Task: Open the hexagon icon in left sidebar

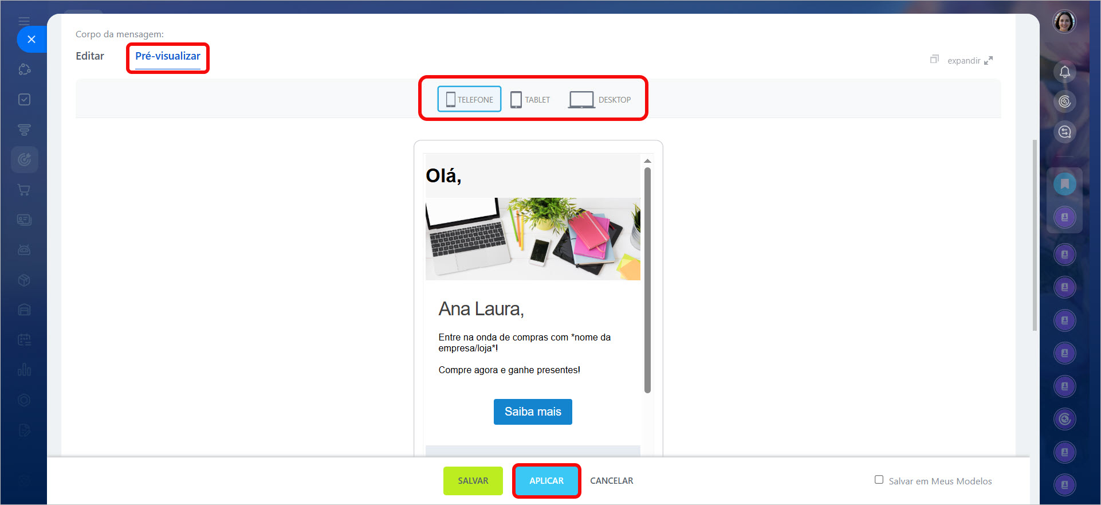Action: tap(24, 400)
